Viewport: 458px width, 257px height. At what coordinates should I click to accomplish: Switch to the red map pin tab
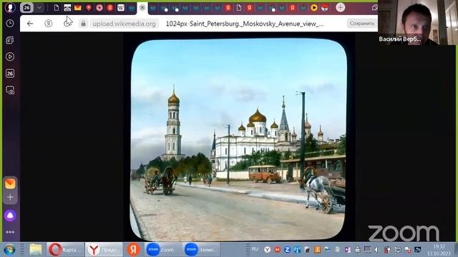pos(89,8)
